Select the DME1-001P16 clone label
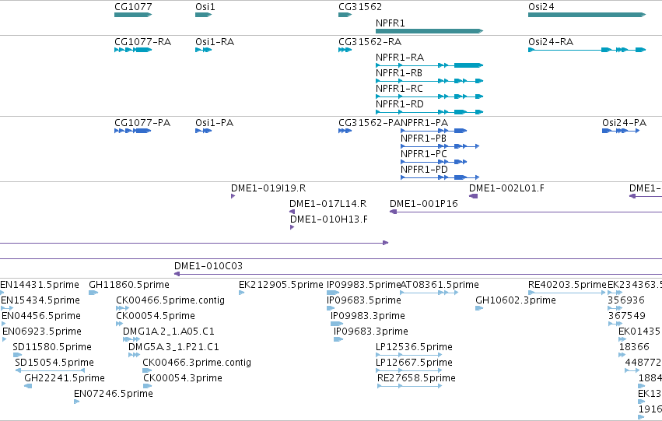This screenshot has width=662, height=421. click(424, 204)
